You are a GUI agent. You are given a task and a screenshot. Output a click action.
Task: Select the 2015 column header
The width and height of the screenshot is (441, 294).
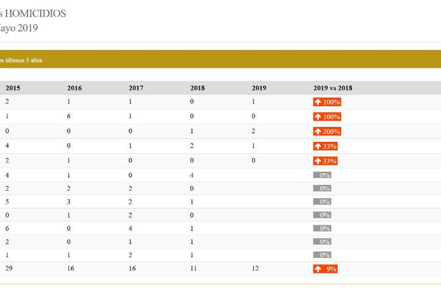click(x=13, y=88)
